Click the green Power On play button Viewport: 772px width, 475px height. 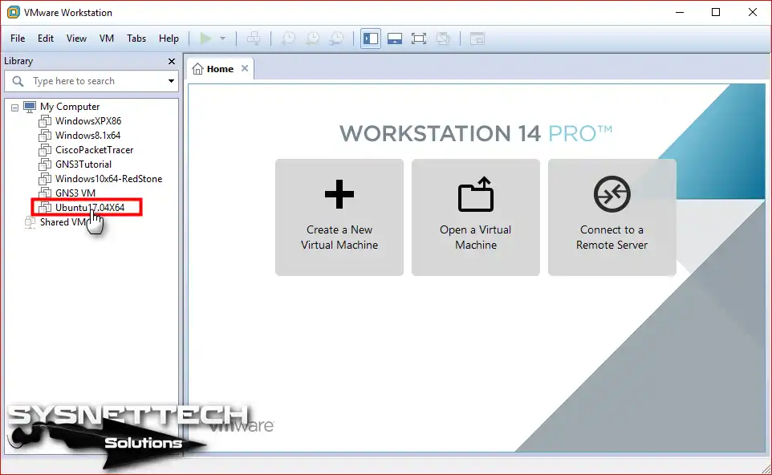(x=205, y=39)
